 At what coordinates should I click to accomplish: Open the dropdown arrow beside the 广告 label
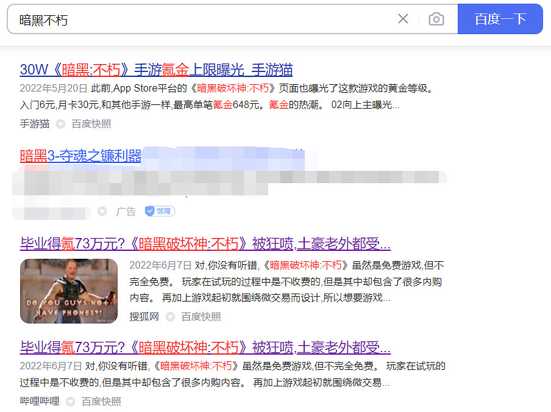[x=101, y=211]
